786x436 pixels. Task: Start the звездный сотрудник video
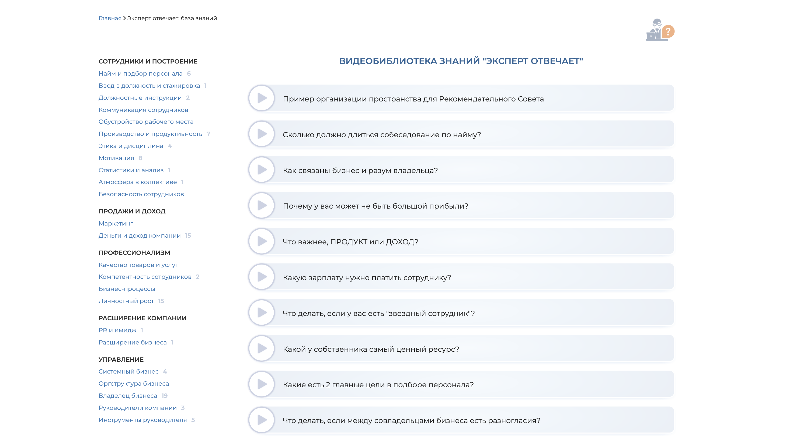[262, 312]
